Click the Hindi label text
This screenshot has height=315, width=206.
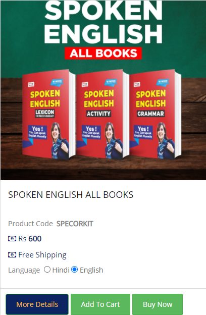coord(61,270)
